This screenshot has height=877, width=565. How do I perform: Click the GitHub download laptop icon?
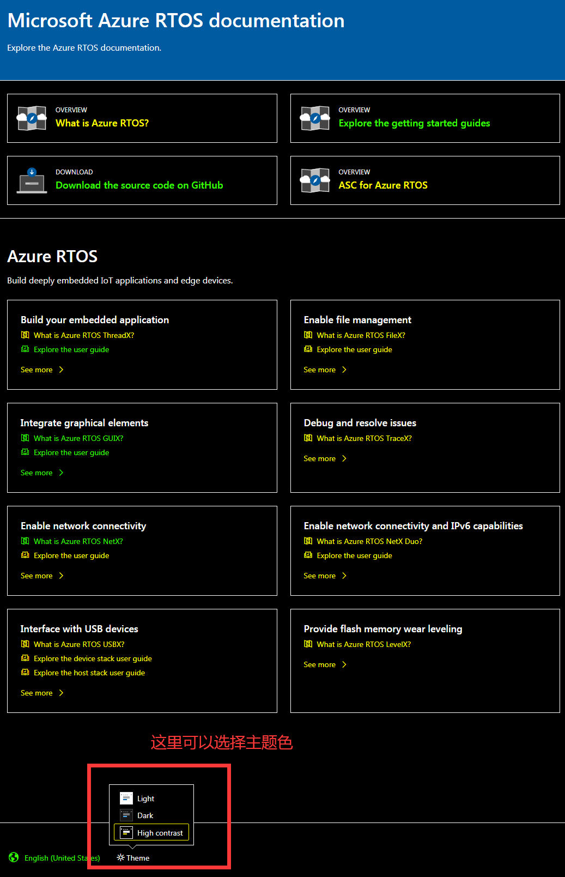point(32,180)
